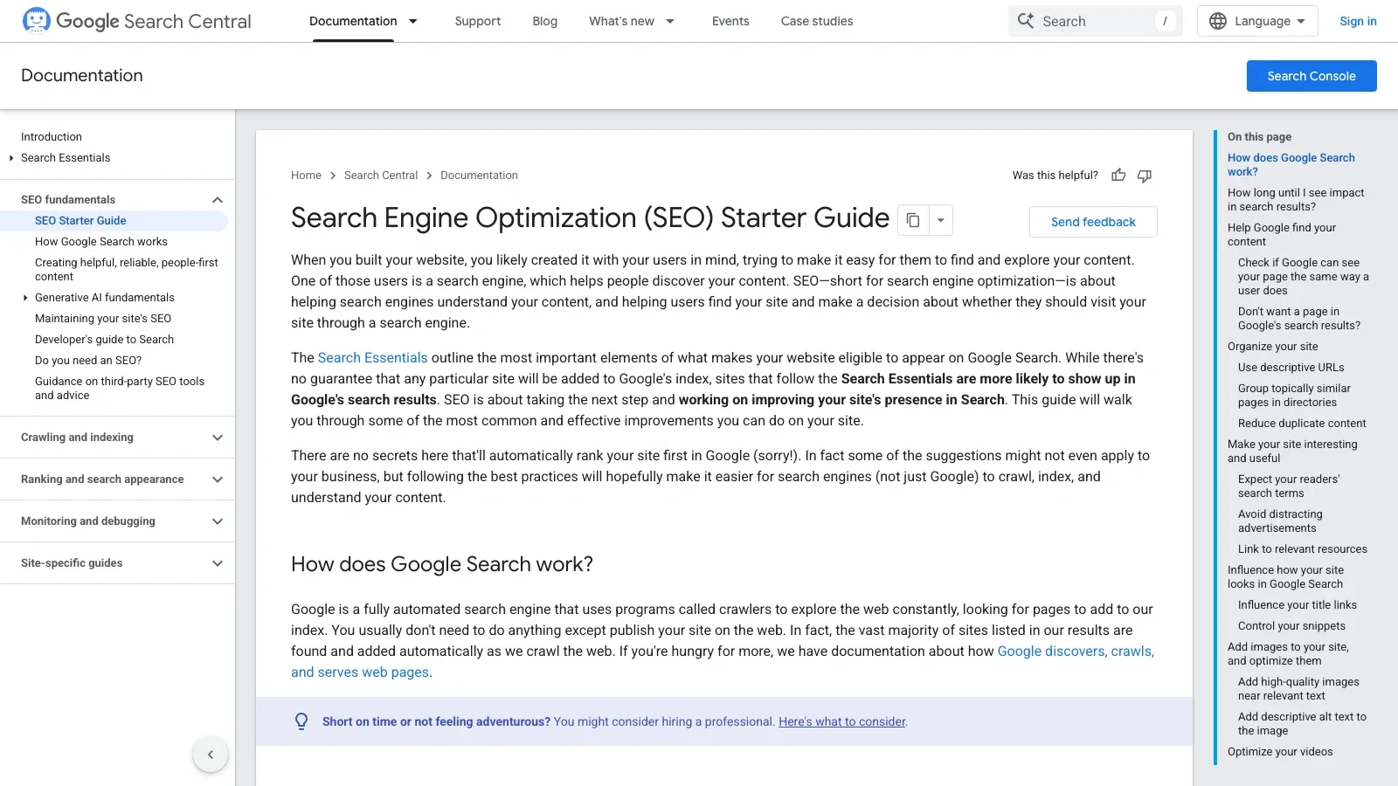Expand the Documentation menu arrow

click(x=413, y=21)
